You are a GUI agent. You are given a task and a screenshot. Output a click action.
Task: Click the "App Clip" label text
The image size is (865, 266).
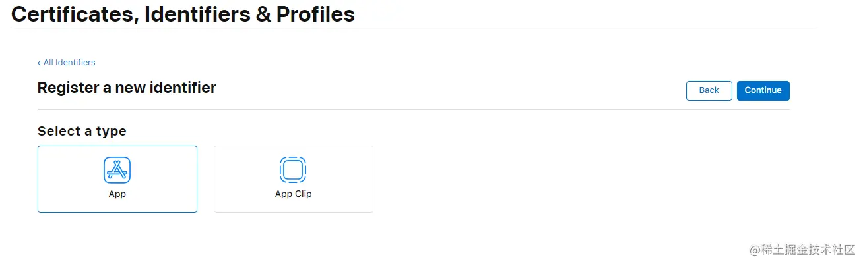(x=293, y=194)
